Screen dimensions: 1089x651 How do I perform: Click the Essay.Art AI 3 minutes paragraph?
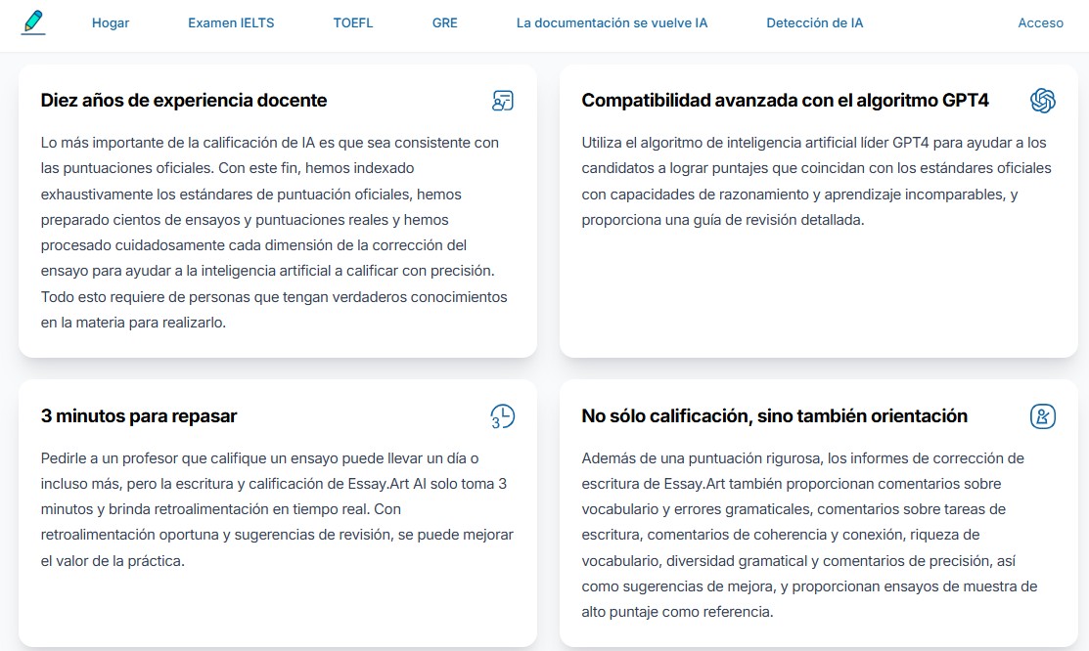click(276, 509)
